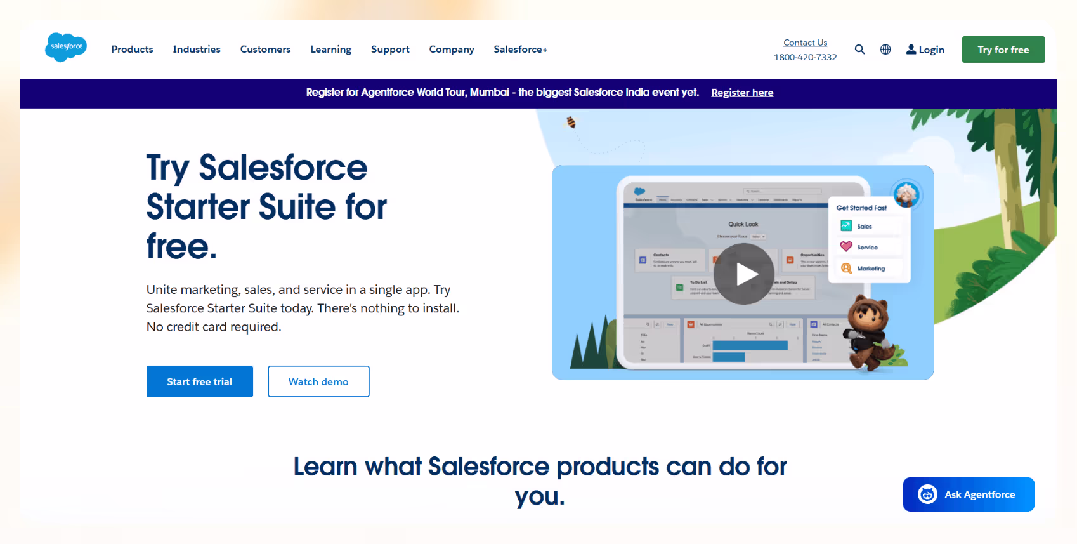The width and height of the screenshot is (1077, 544).
Task: Open the Products menu
Action: [132, 50]
